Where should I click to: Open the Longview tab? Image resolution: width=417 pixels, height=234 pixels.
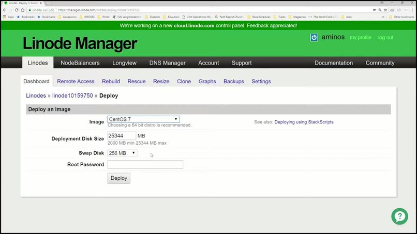coord(124,63)
